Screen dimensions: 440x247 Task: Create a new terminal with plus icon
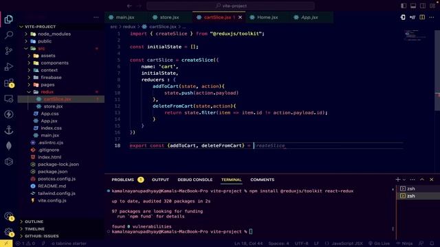click(397, 180)
